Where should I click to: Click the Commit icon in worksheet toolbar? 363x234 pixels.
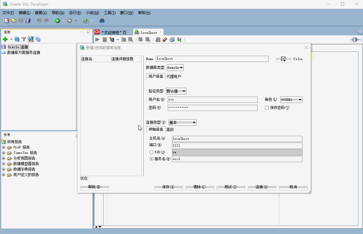point(141,40)
